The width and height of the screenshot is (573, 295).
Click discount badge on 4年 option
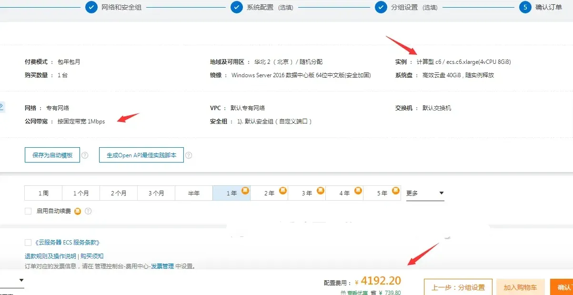[x=358, y=190]
